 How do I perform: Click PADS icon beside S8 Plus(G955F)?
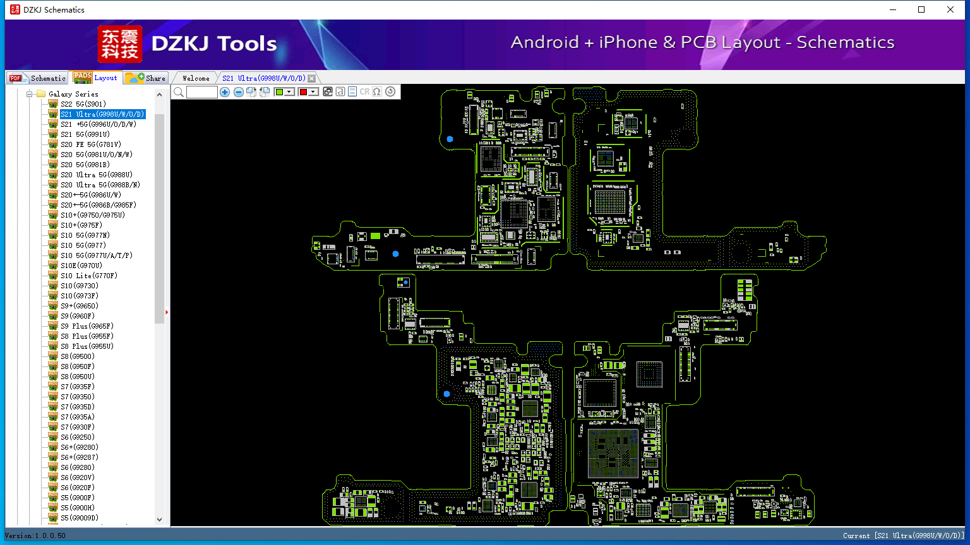[x=53, y=336]
